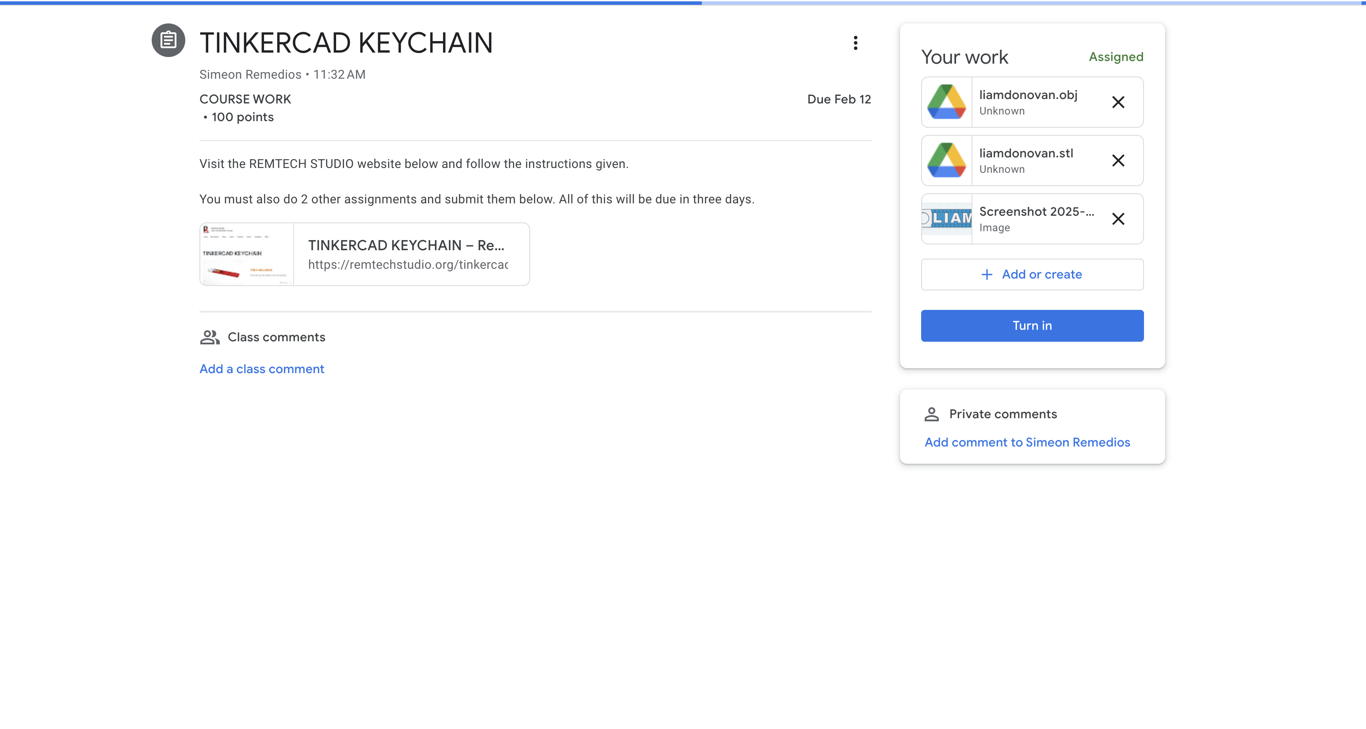This screenshot has height=729, width=1366.
Task: Open the three-dot more options menu
Action: 855,43
